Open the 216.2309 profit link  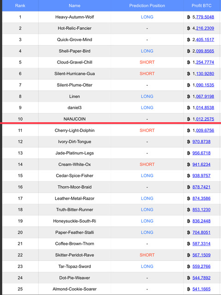coord(205,29)
